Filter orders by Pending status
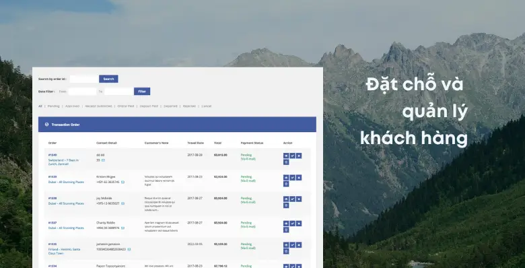 (53, 106)
